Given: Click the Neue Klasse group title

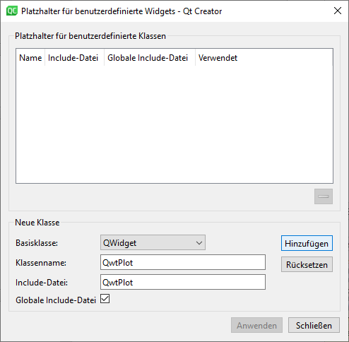Looking at the screenshot, I should (37, 223).
